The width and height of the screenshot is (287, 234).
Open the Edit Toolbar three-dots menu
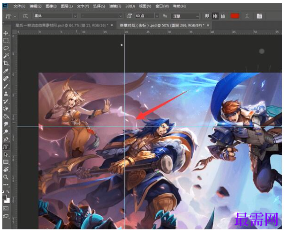pos(6,185)
